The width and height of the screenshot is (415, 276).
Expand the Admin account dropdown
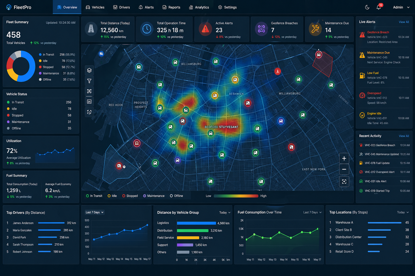[x=401, y=7]
